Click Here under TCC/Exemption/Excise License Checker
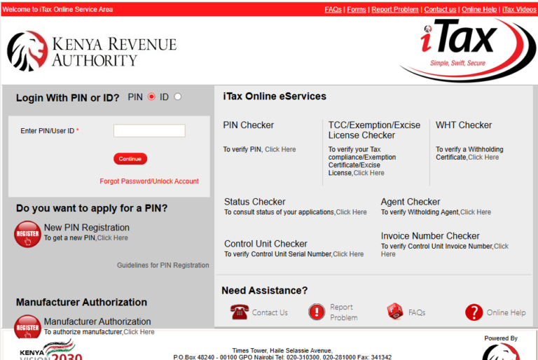 (x=369, y=173)
